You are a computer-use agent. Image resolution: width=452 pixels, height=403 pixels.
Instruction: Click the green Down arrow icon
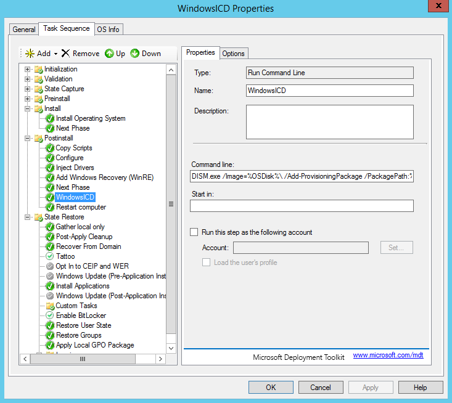[x=135, y=54]
